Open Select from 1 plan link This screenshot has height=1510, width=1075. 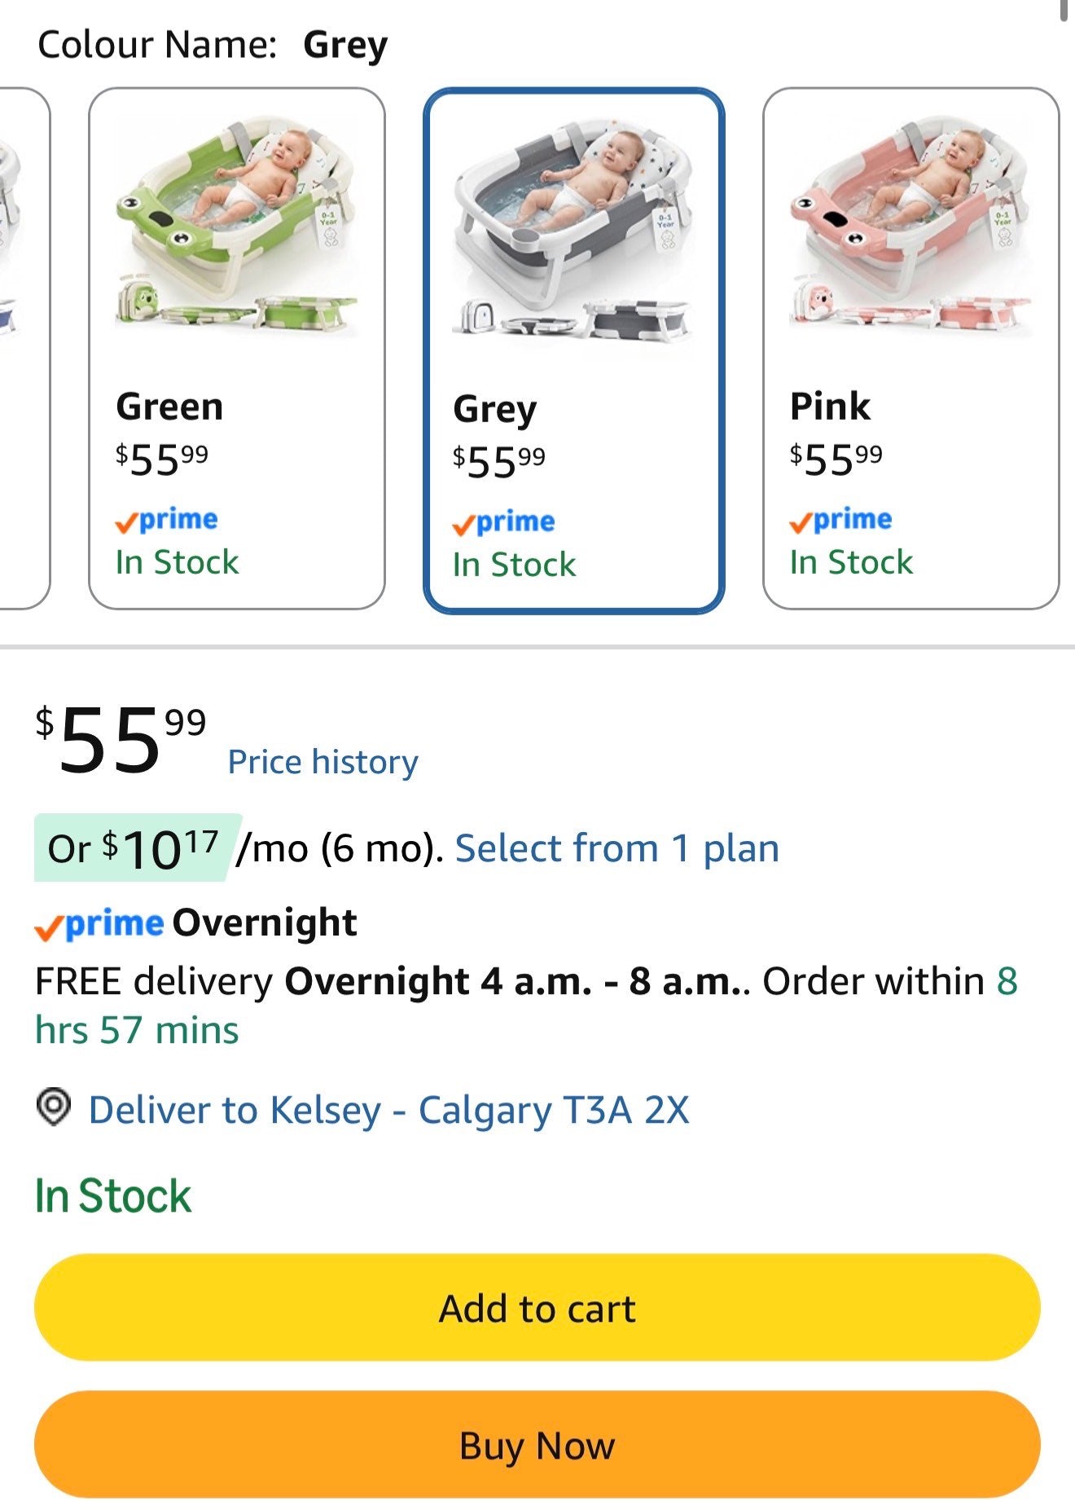616,848
